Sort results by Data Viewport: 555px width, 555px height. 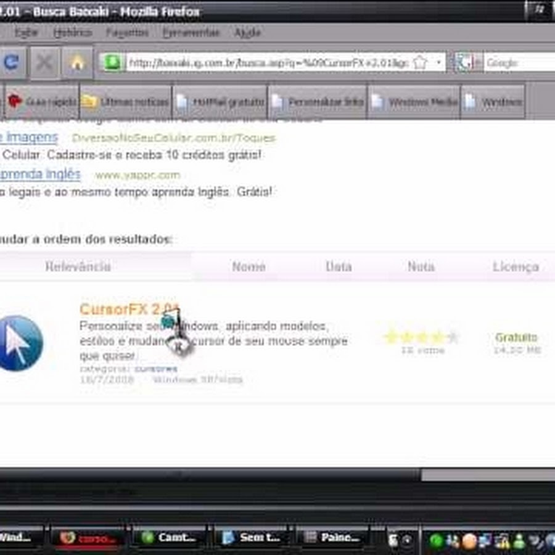339,266
